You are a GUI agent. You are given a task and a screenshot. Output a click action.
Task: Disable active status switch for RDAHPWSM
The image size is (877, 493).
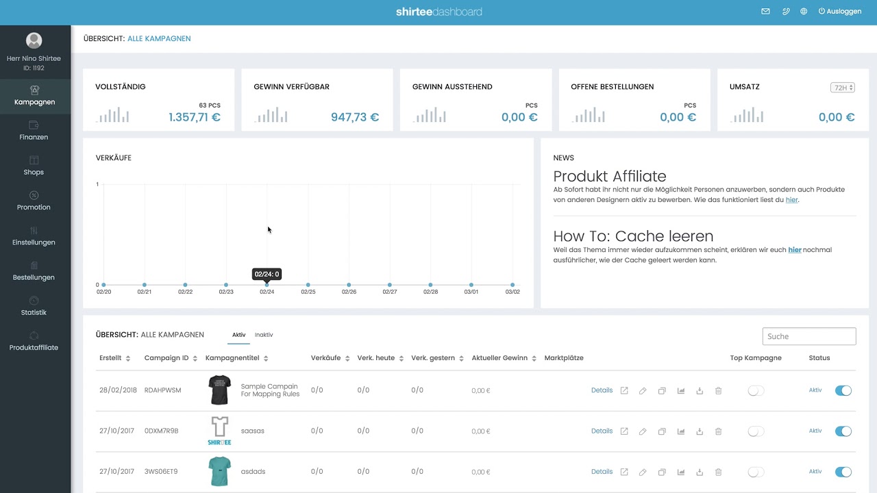coord(843,390)
